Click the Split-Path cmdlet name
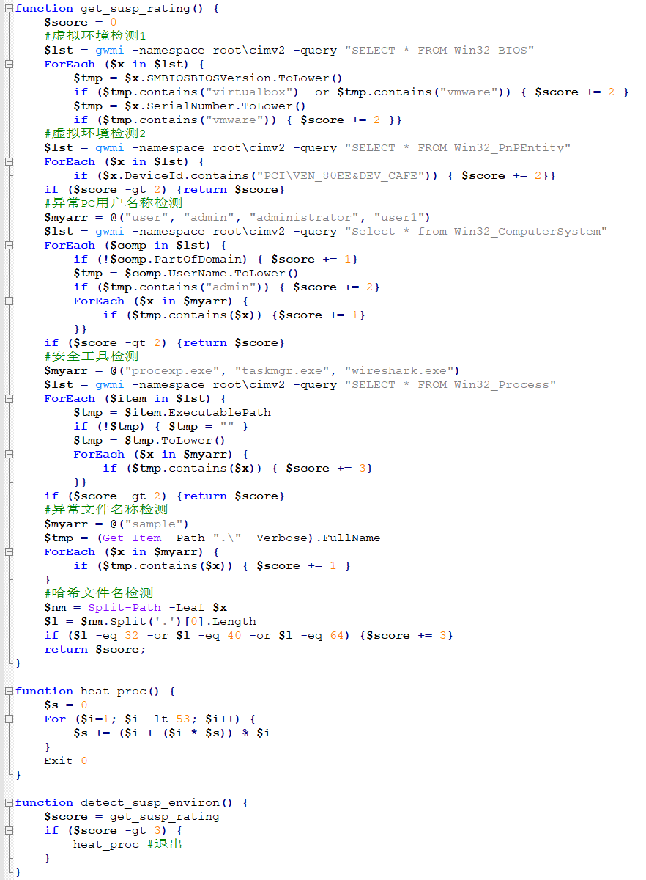 point(125,607)
